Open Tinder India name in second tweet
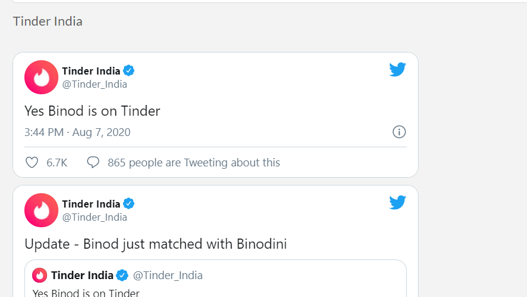Viewport: 527px width, 297px height. [x=91, y=204]
